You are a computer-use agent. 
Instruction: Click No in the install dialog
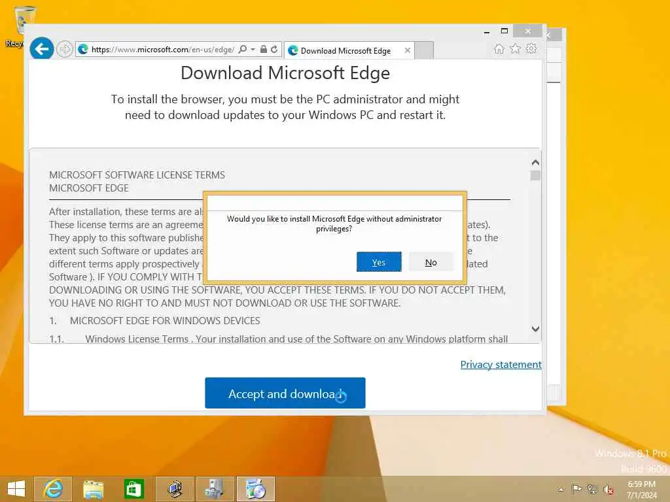[431, 262]
